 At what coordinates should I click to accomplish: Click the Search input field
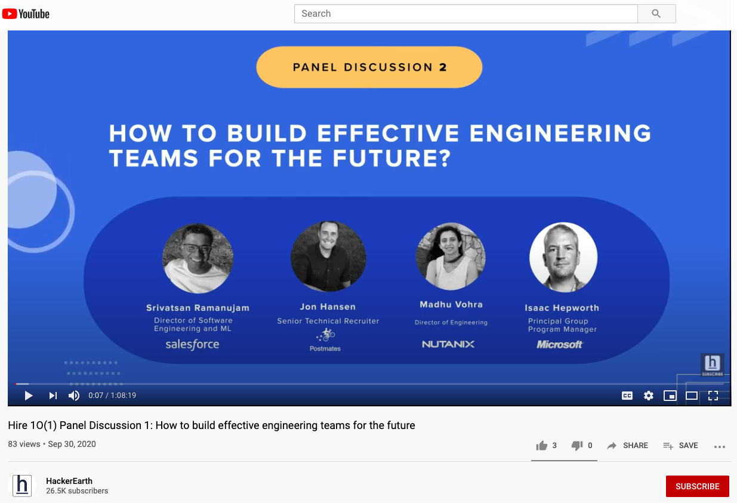click(x=466, y=14)
